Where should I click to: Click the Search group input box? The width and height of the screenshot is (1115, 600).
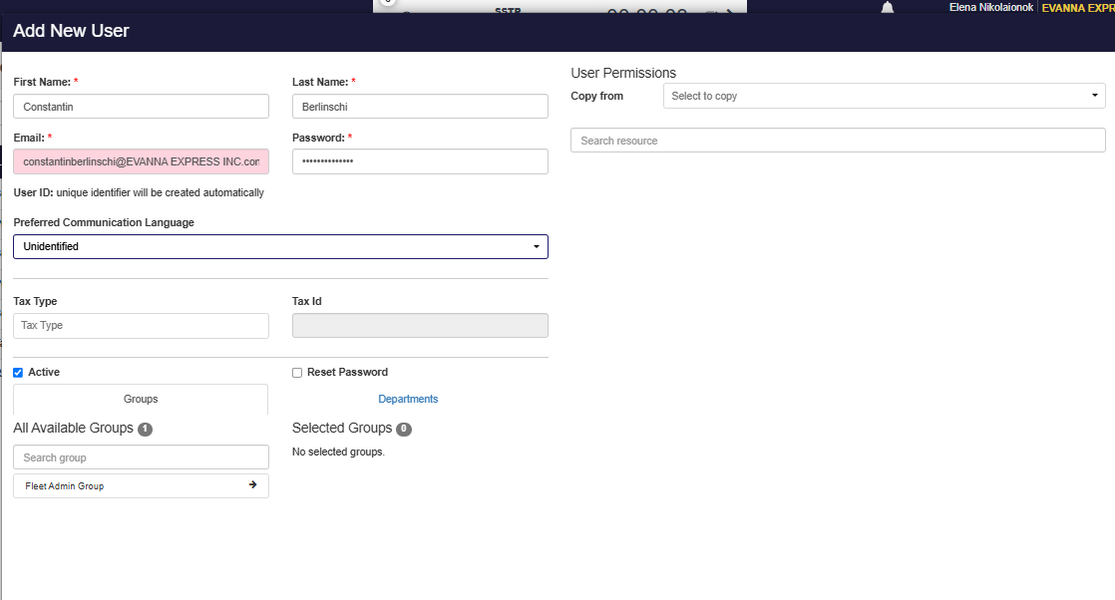tap(141, 457)
